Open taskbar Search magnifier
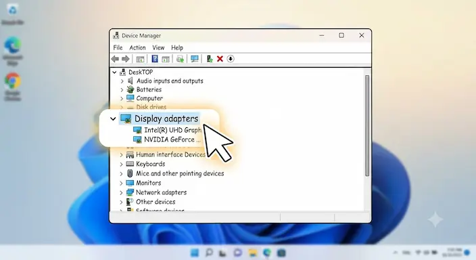476x260 pixels. (x=209, y=253)
